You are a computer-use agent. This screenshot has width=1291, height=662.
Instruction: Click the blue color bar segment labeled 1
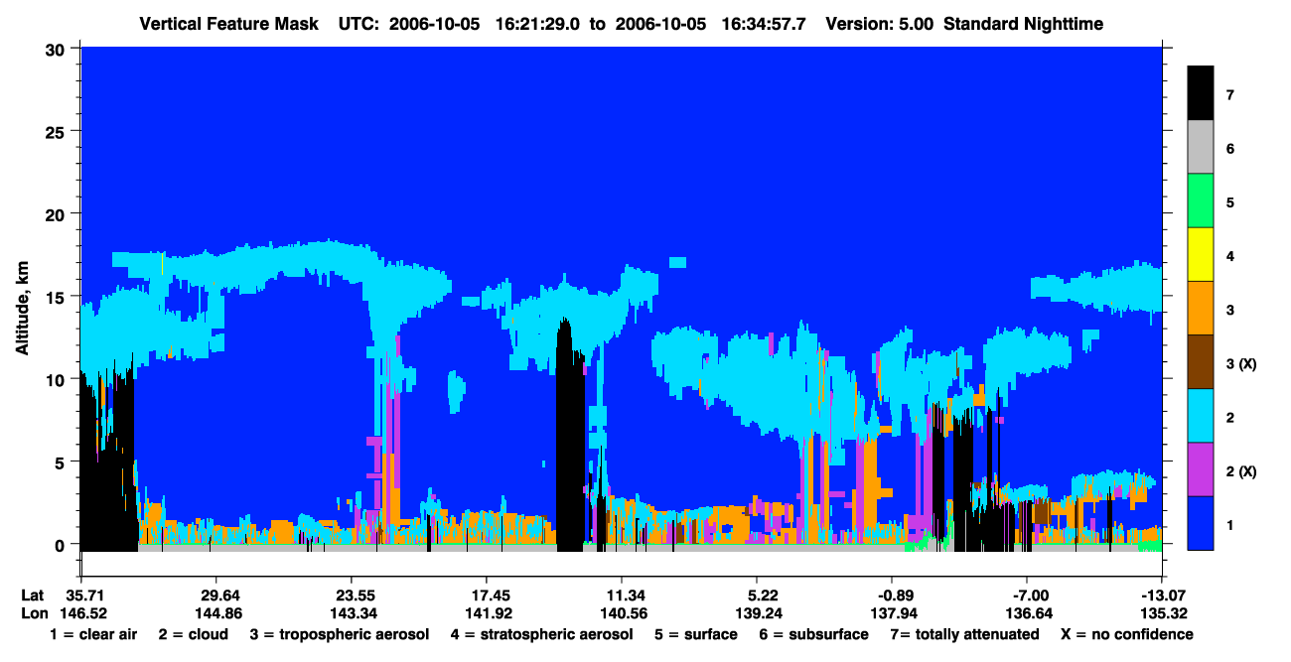(1201, 523)
